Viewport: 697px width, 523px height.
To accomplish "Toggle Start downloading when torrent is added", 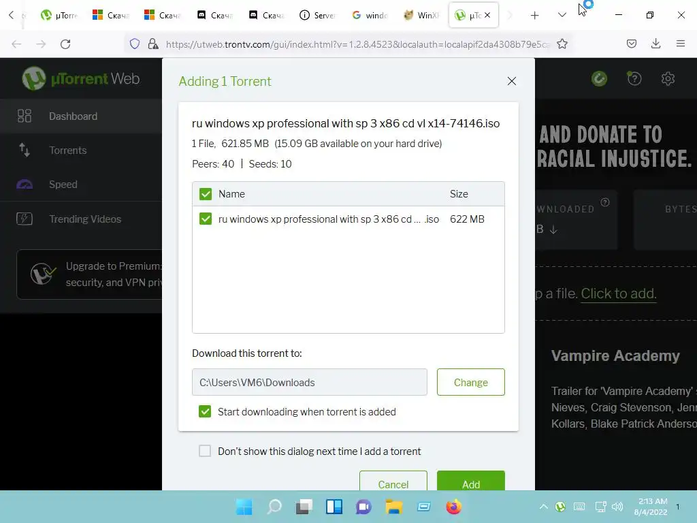I will (x=205, y=411).
